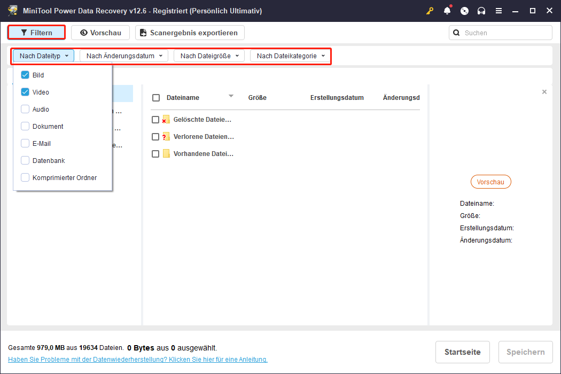This screenshot has height=374, width=561.
Task: Check the E-Mail file type
Action: 25,143
